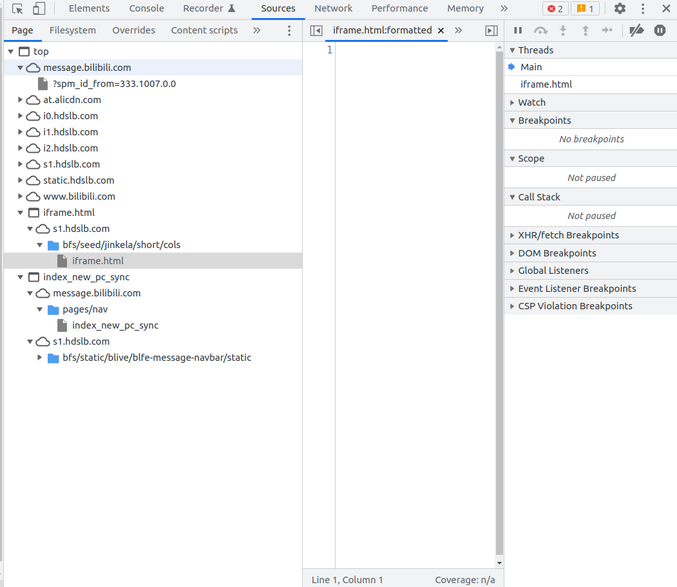Viewport: 677px width, 587px height.
Task: Open the customize DevTools three-dot menu
Action: click(643, 9)
